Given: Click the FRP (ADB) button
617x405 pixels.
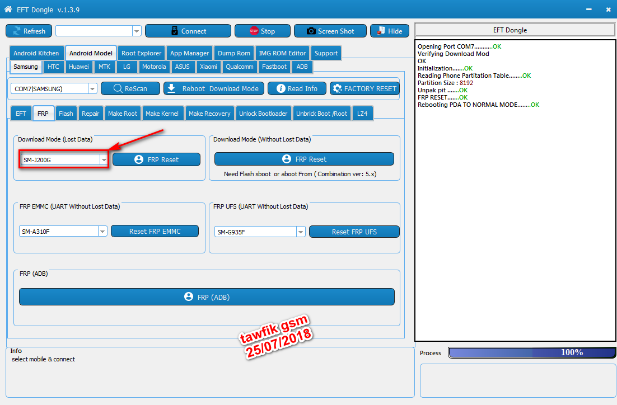Looking at the screenshot, I should click(x=207, y=297).
